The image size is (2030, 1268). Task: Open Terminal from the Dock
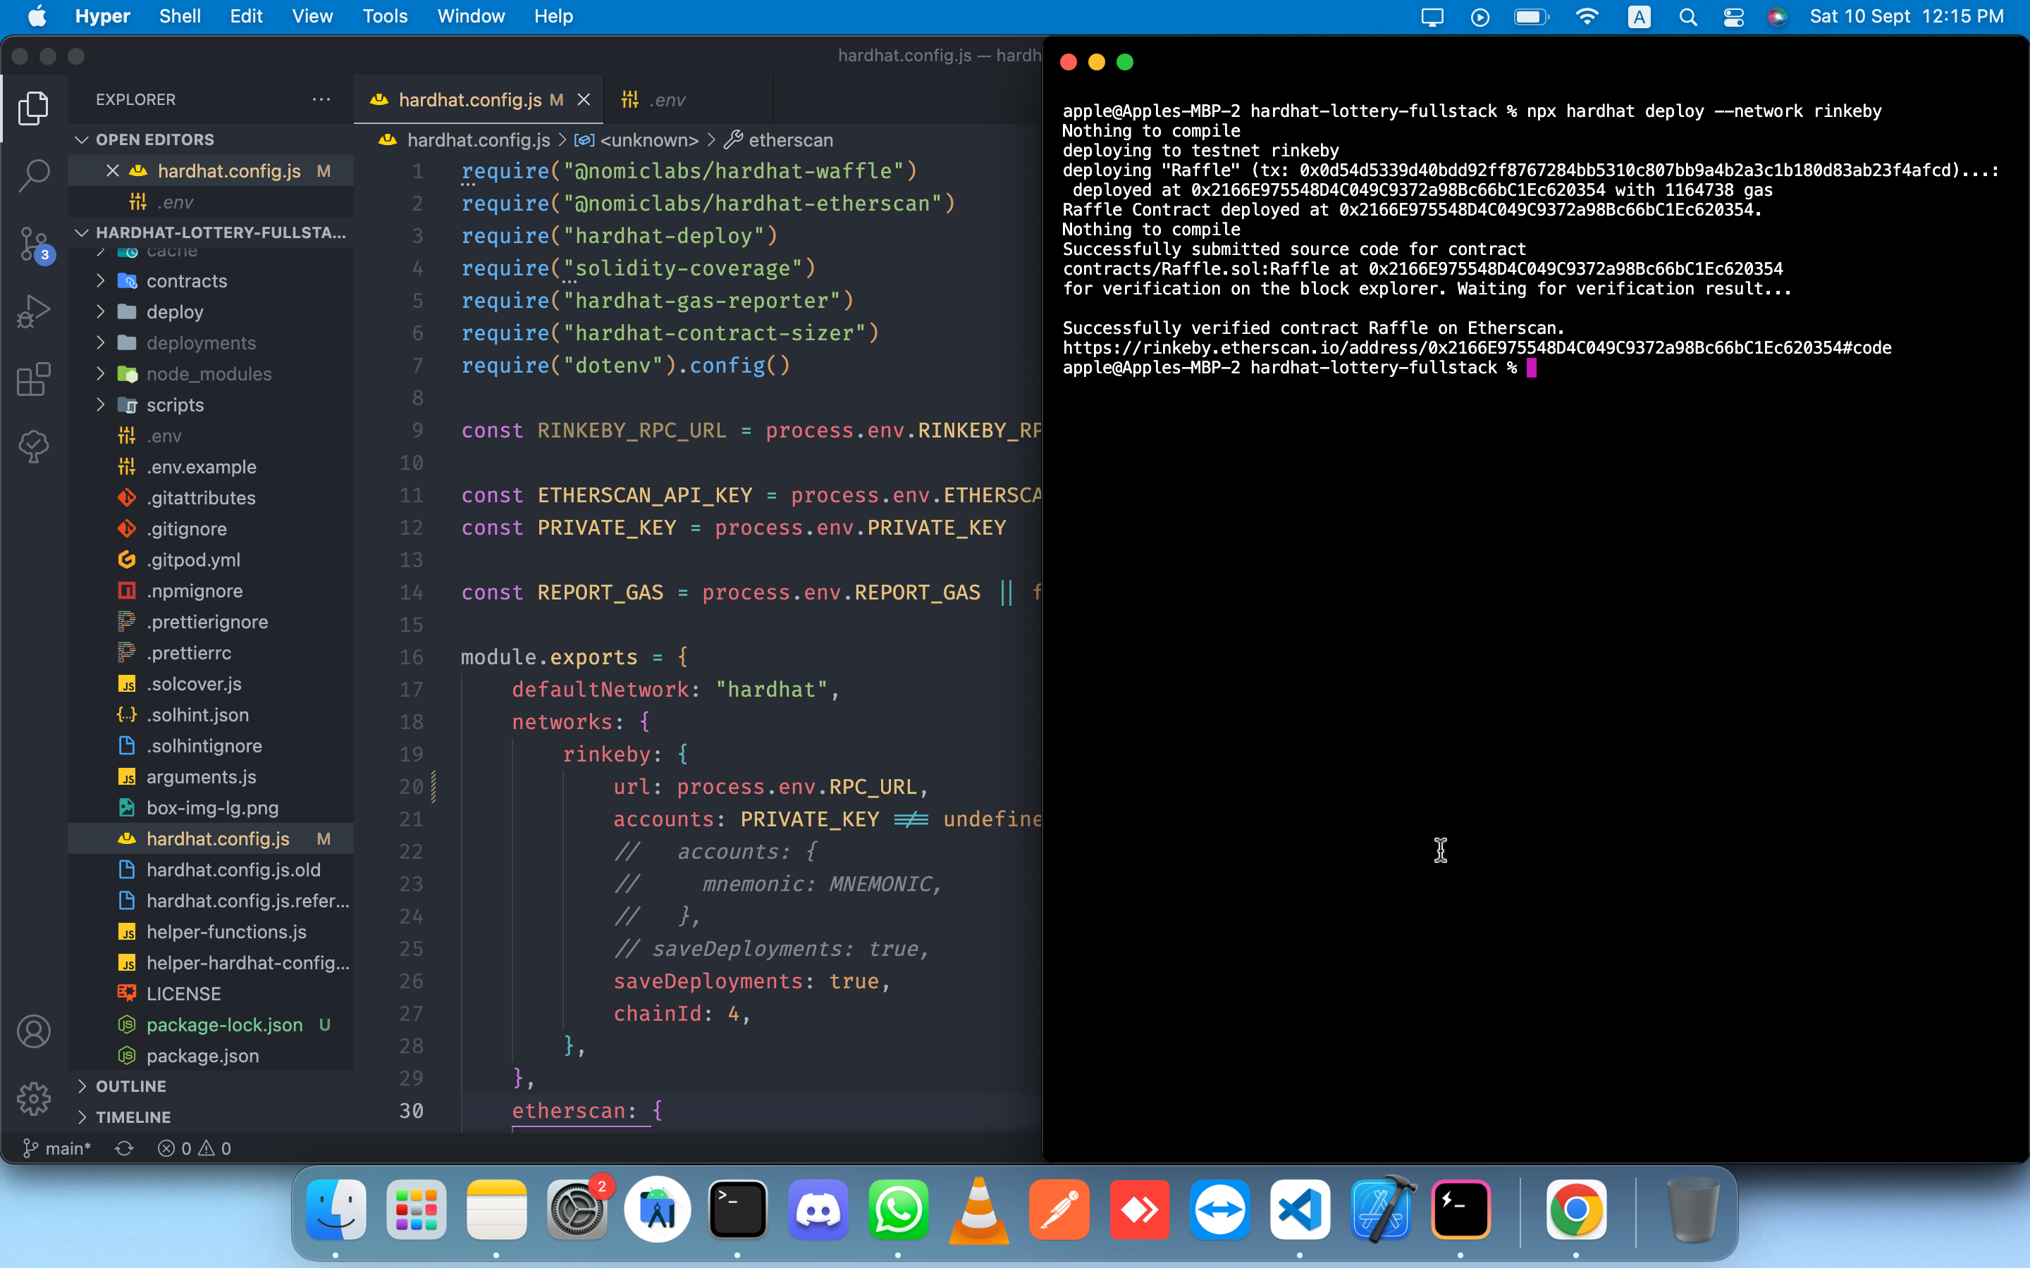(x=737, y=1210)
